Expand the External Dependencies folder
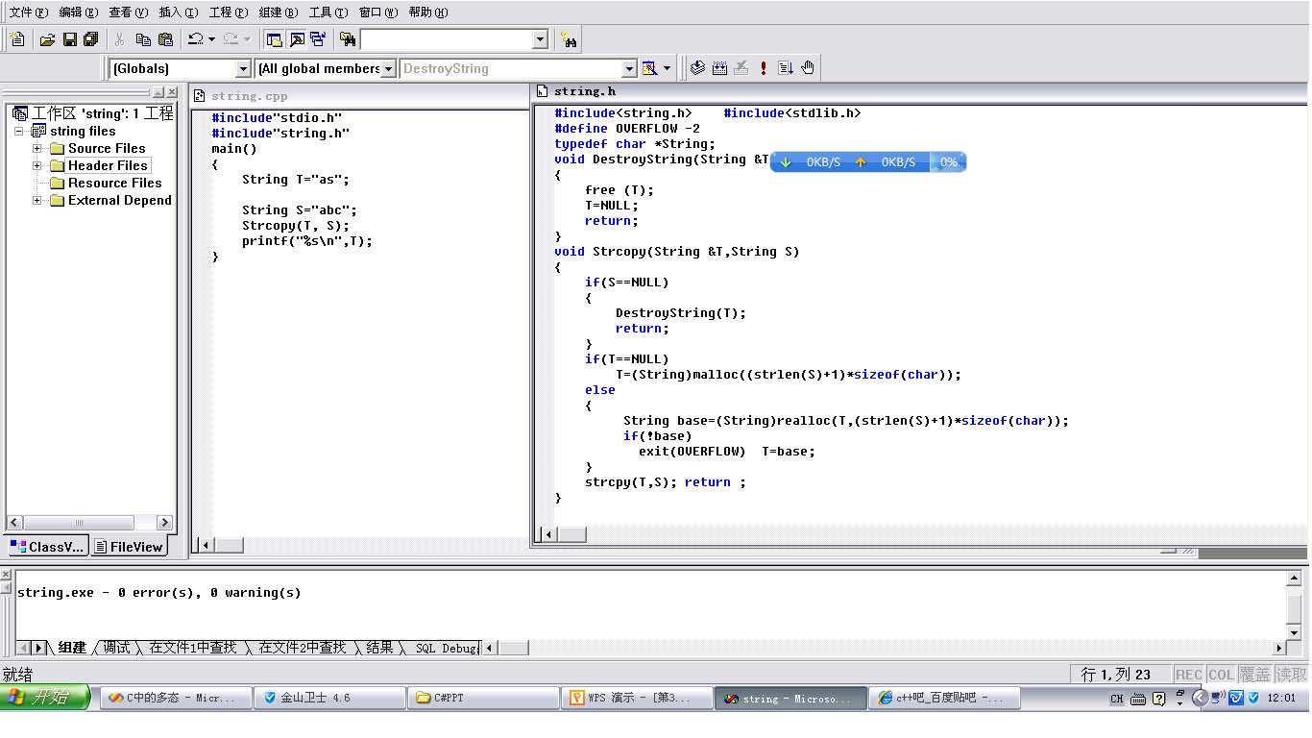Image resolution: width=1312 pixels, height=738 pixels. [37, 201]
